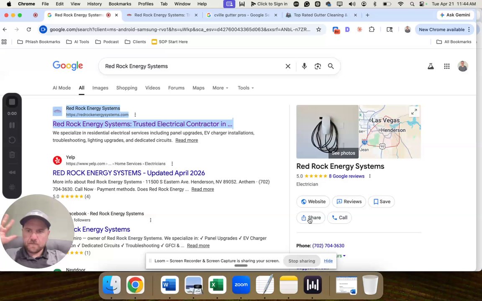
Task: Open the Chrome extensions puzzle icon
Action: [372, 30]
